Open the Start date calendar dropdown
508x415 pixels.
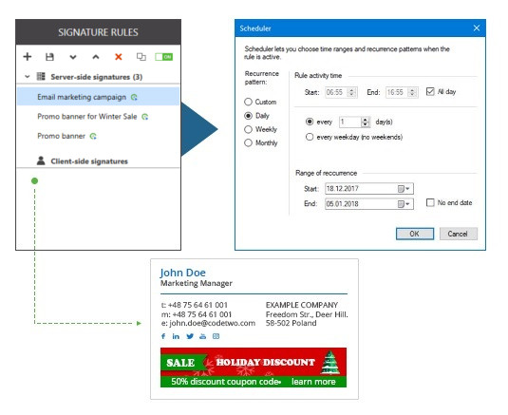404,189
